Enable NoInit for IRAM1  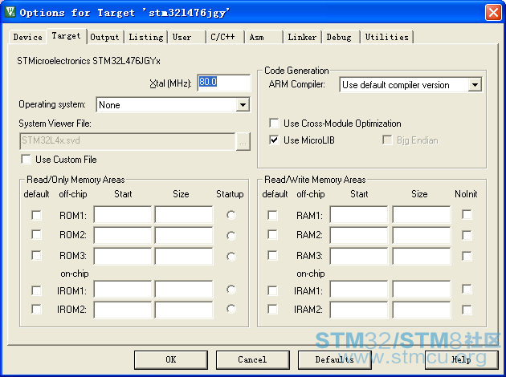coord(467,289)
